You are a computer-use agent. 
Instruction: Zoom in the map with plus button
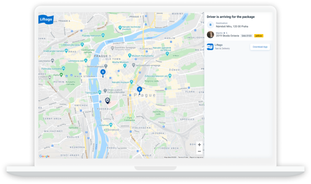coord(199,145)
